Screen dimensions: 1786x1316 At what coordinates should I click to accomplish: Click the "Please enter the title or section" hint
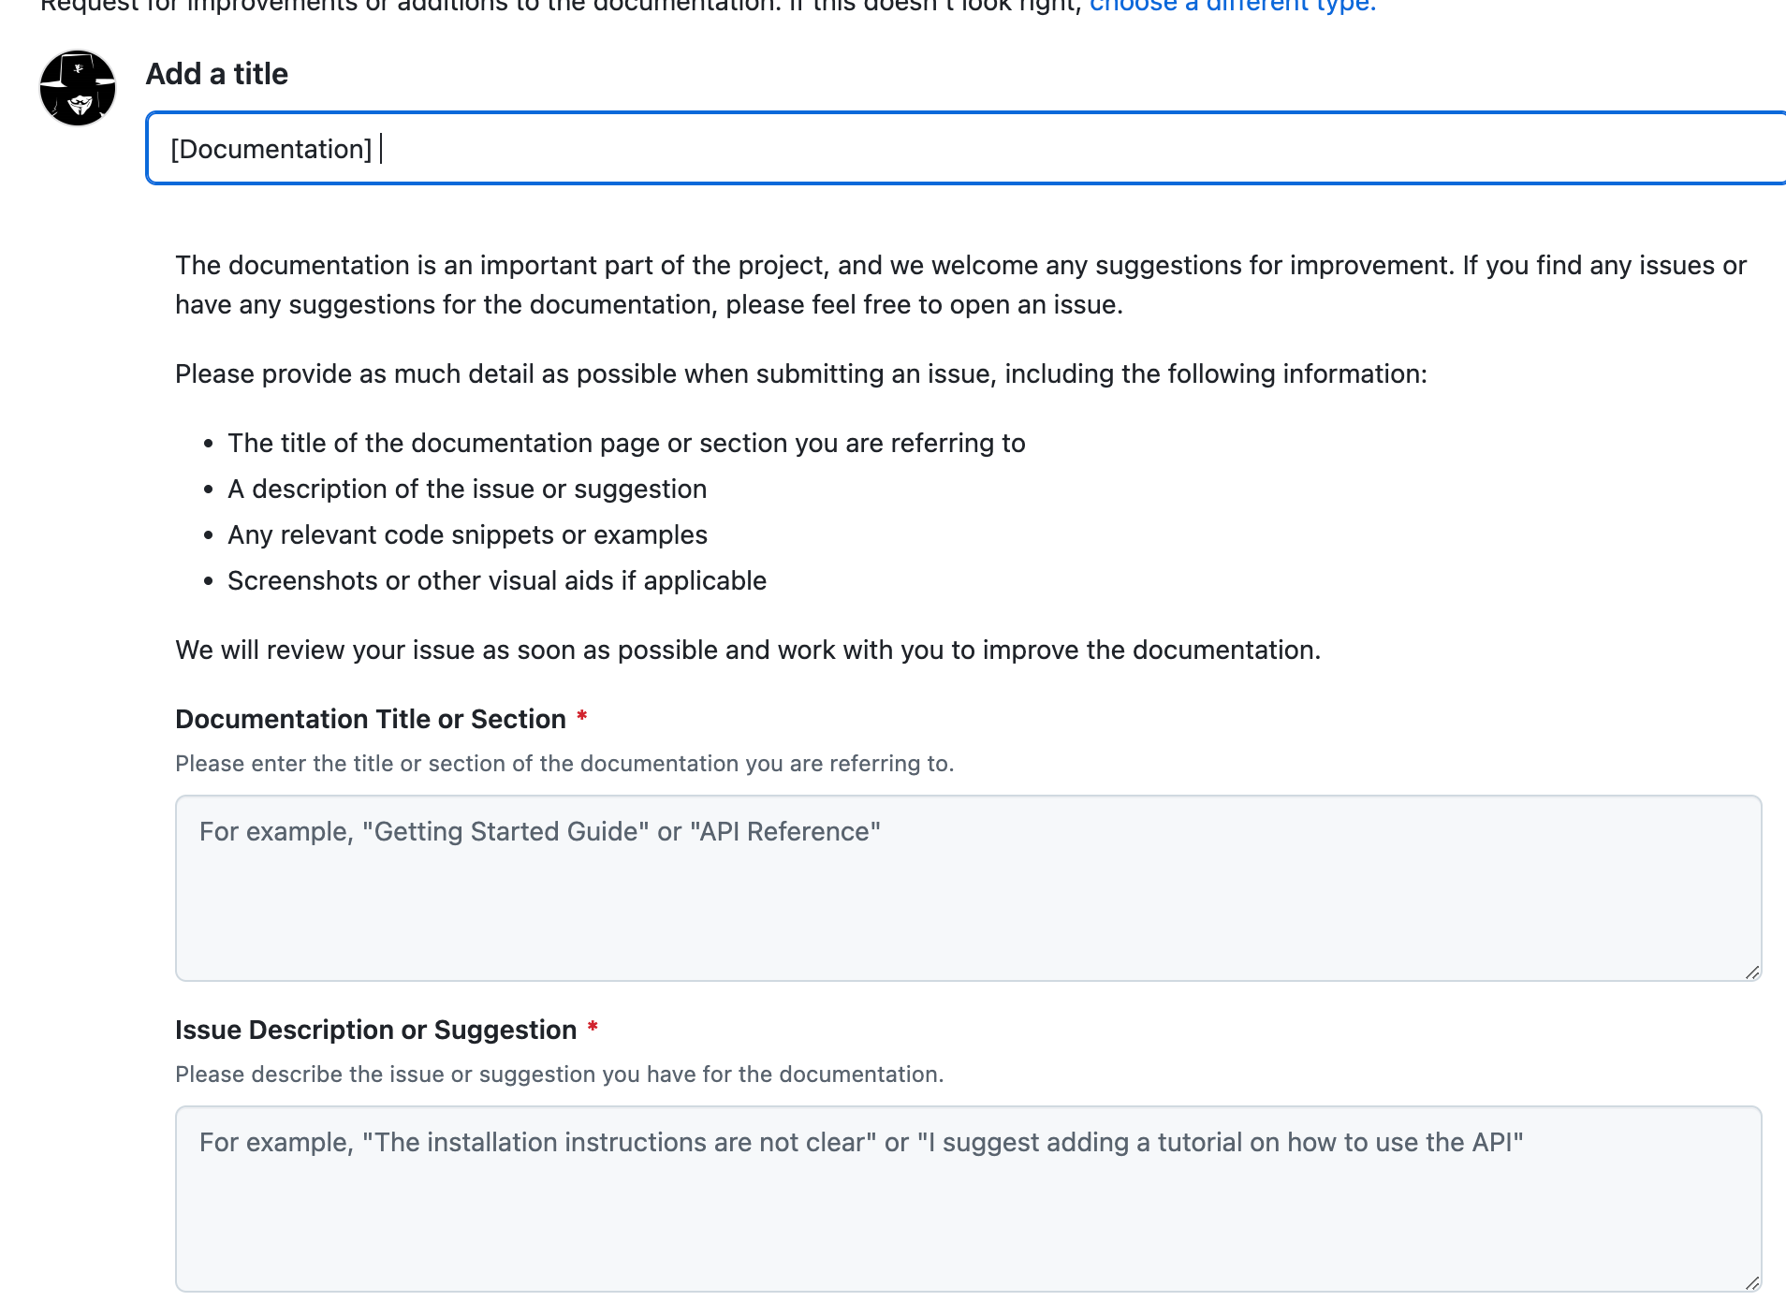tap(564, 764)
